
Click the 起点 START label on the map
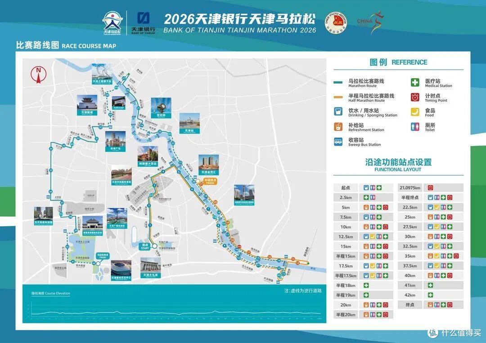point(145,247)
